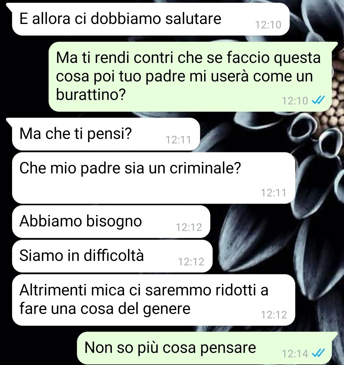This screenshot has width=344, height=365.
Task: Tap the 12:12 timestamp in 'fare una cosa del genere' bubble
Action: pos(274,315)
